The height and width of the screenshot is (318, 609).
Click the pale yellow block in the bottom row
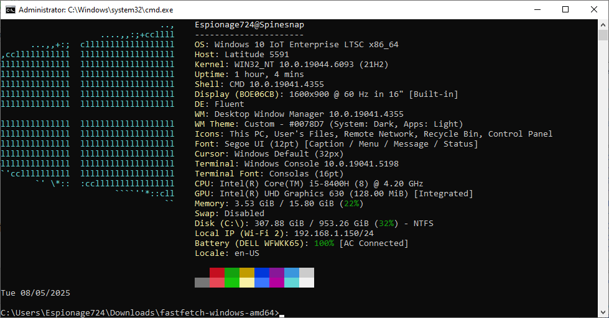[247, 283]
